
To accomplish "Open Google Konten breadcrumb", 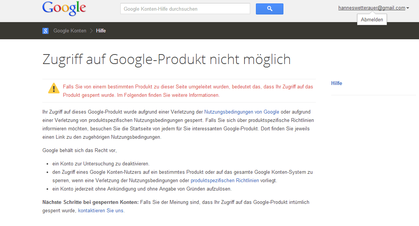I will tap(70, 30).
